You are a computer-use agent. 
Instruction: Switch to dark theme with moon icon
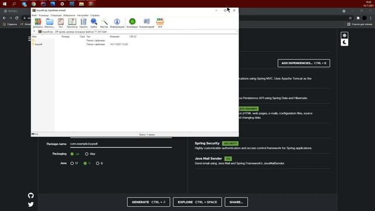[345, 42]
